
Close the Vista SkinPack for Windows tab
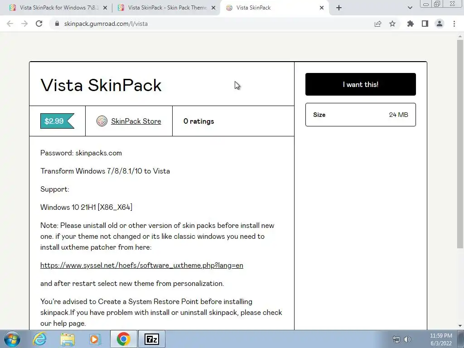[105, 8]
